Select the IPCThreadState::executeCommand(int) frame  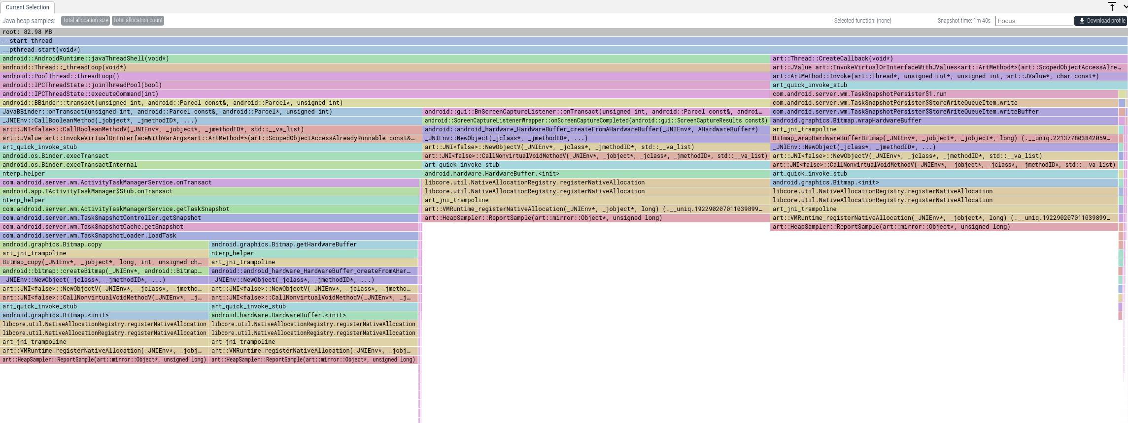point(385,94)
